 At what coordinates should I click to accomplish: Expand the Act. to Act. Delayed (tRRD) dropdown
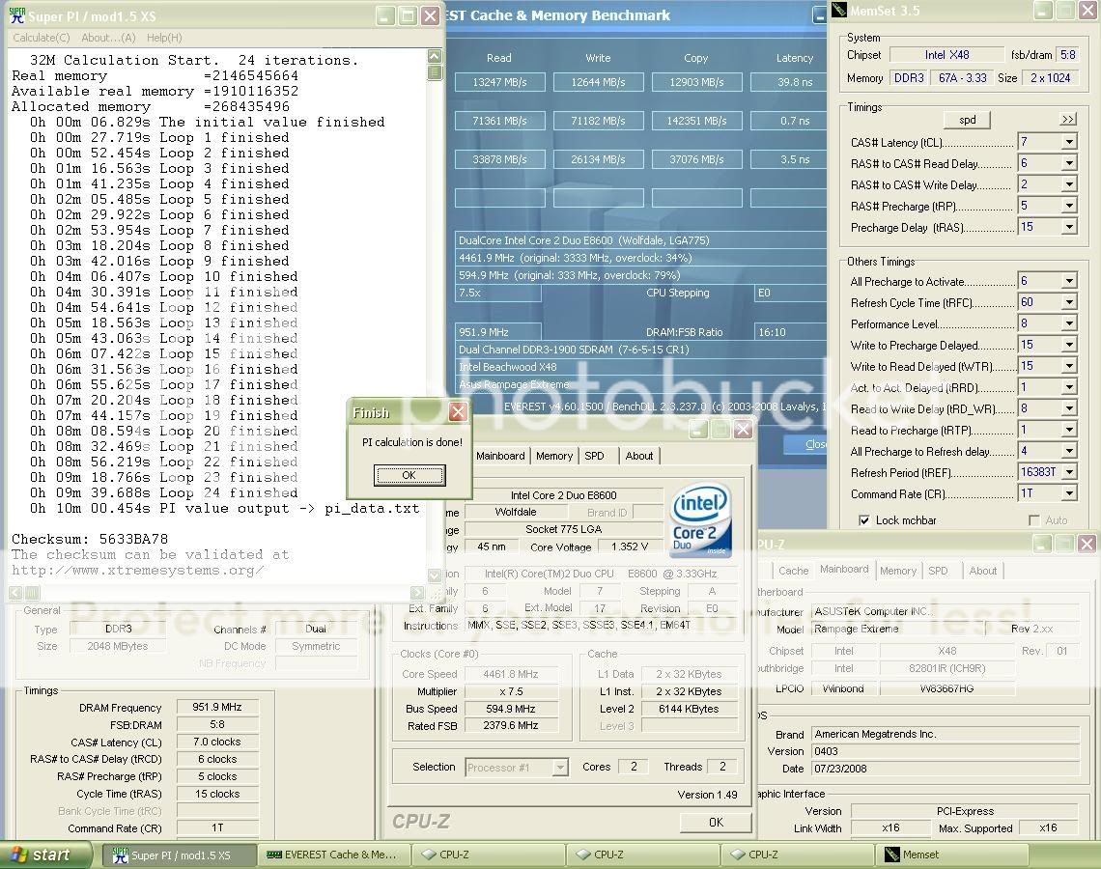pyautogui.click(x=1069, y=387)
